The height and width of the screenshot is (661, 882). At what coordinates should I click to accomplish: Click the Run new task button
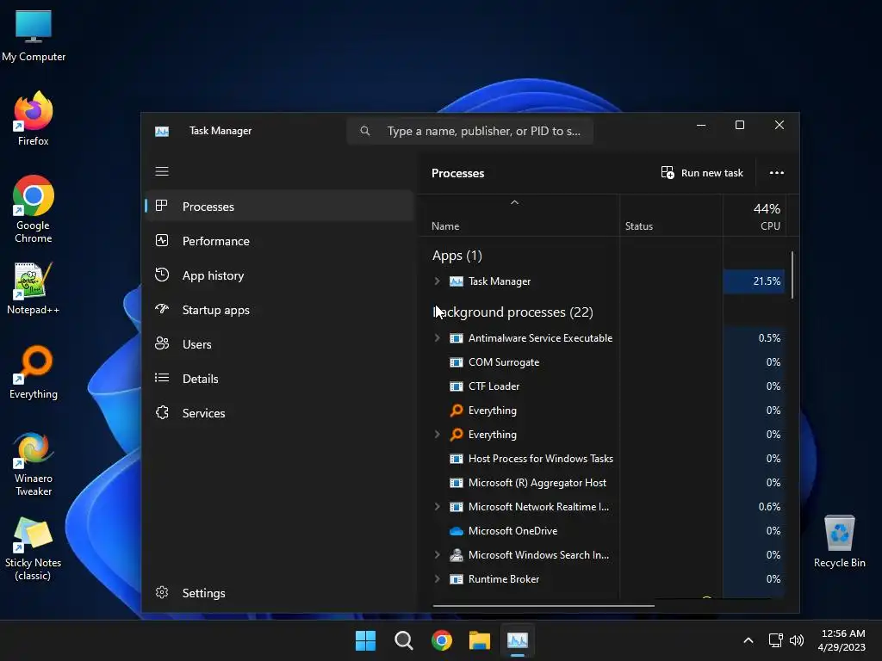702,173
